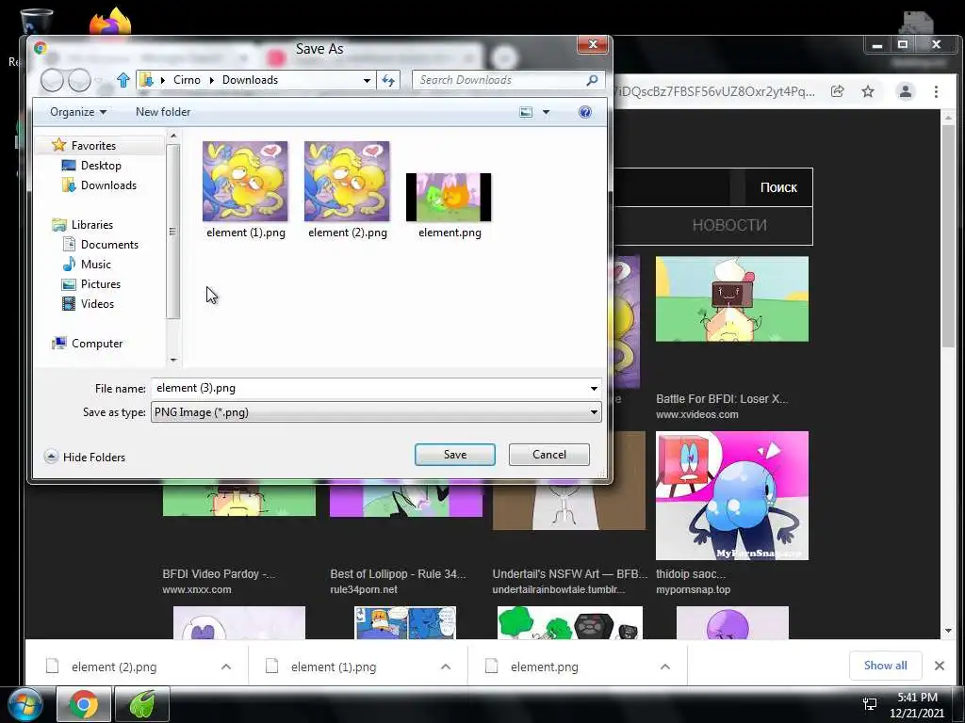Select Favorites in navigation pane

93,146
